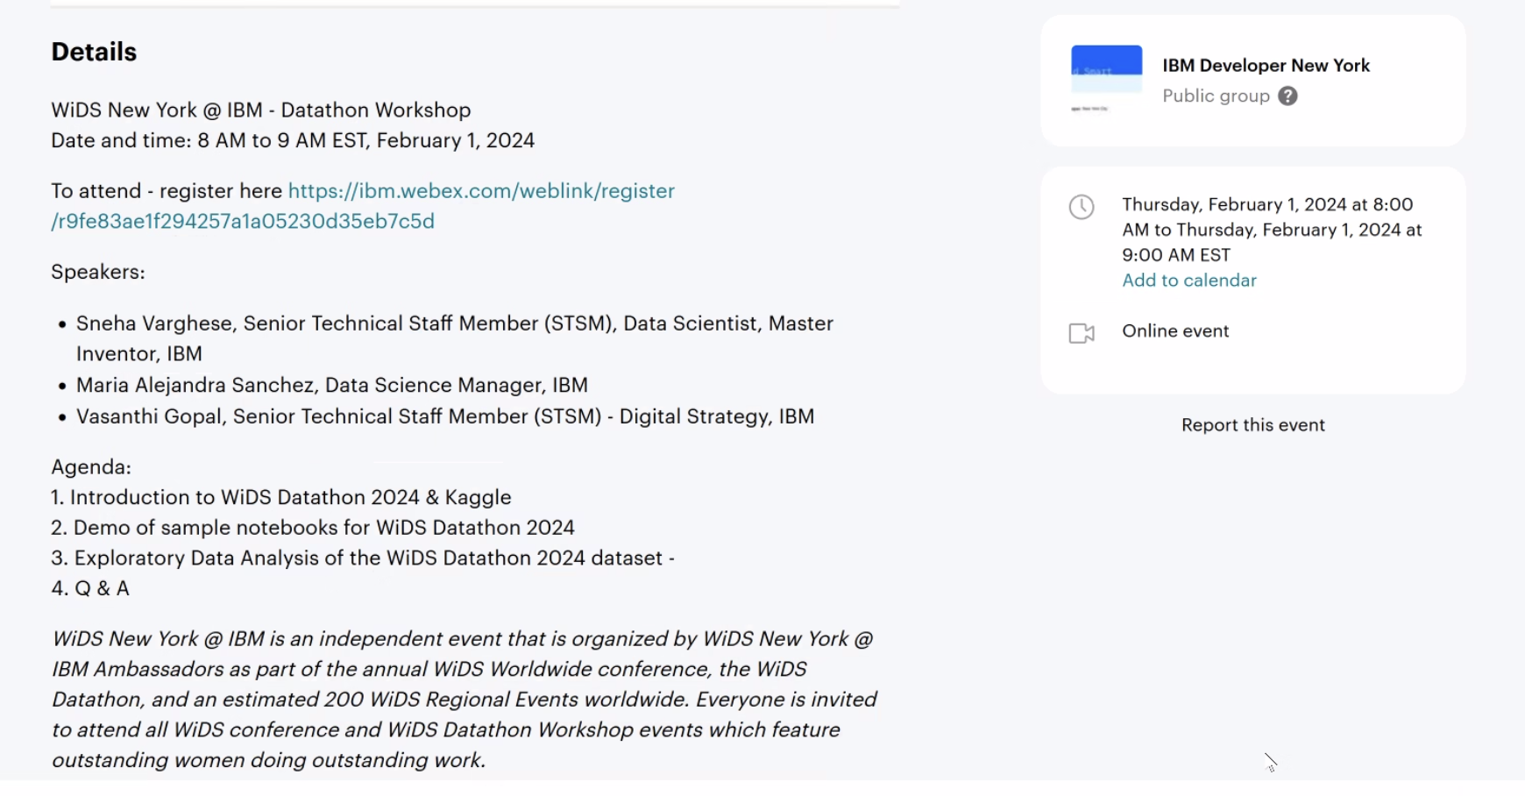Viewport: 1525px width, 796px height.
Task: Click agenda item 'Exploratory Data Analysis' line
Action: click(363, 558)
